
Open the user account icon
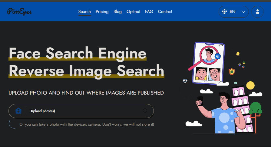(x=257, y=12)
